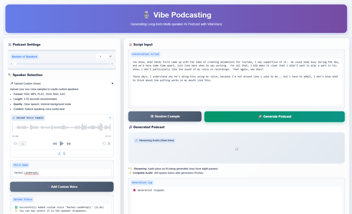Click the Generate Podcast button
Image resolution: width=352 pixels, height=214 pixels.
(274, 117)
